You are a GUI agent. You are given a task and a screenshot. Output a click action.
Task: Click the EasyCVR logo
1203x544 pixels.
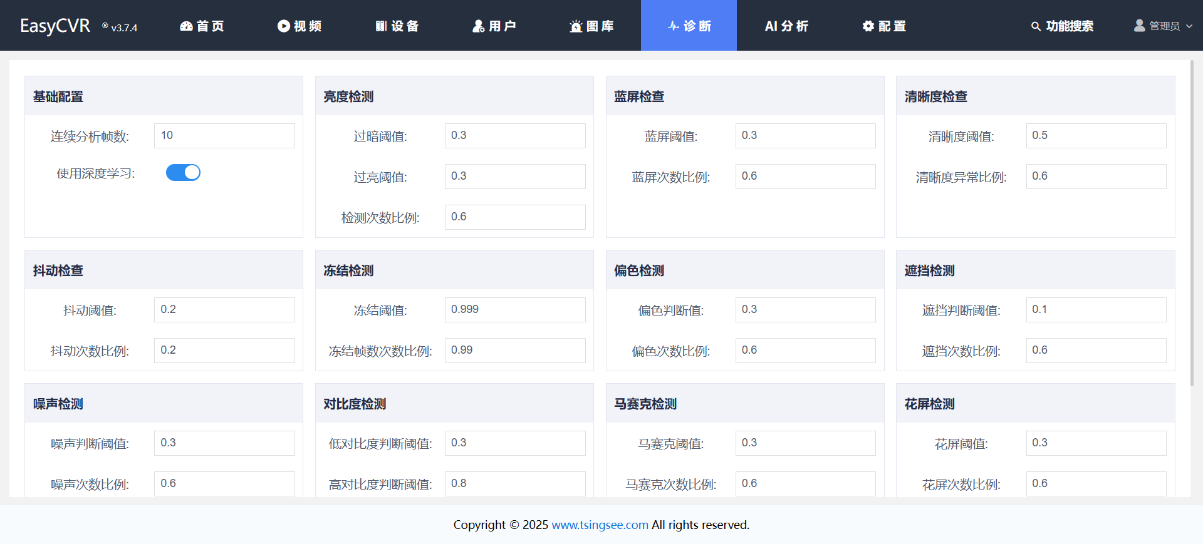point(55,26)
